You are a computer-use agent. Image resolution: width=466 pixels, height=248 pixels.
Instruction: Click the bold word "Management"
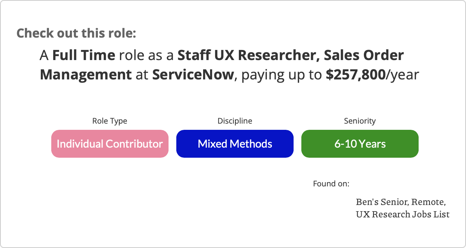(x=85, y=74)
